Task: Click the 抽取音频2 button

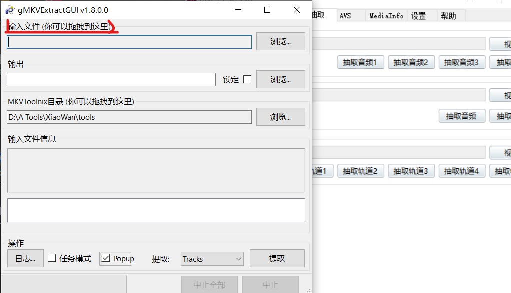Action: point(411,62)
